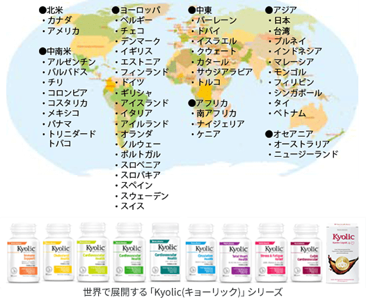Click コロンビア in the list
The width and height of the screenshot is (366, 304).
point(67,93)
